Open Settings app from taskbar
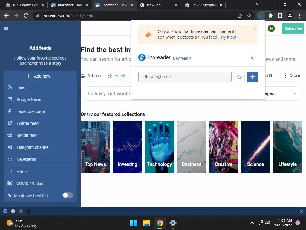The width and height of the screenshot is (306, 230). pos(173,223)
